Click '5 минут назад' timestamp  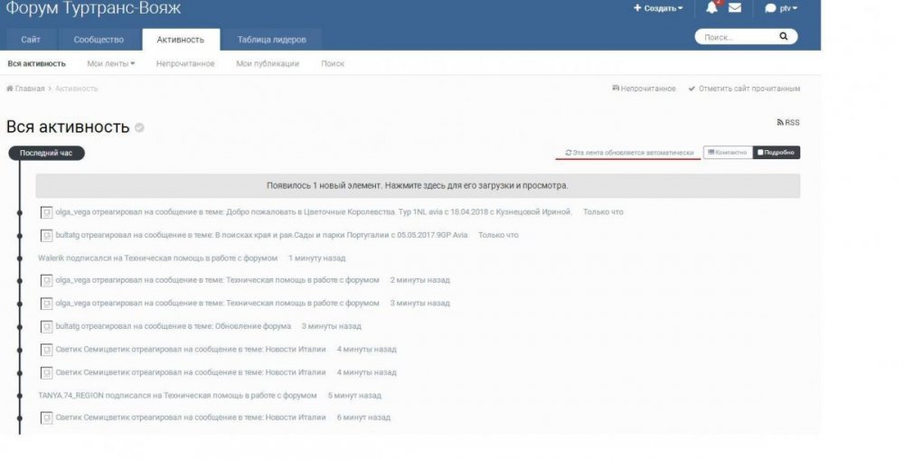pyautogui.click(x=354, y=396)
